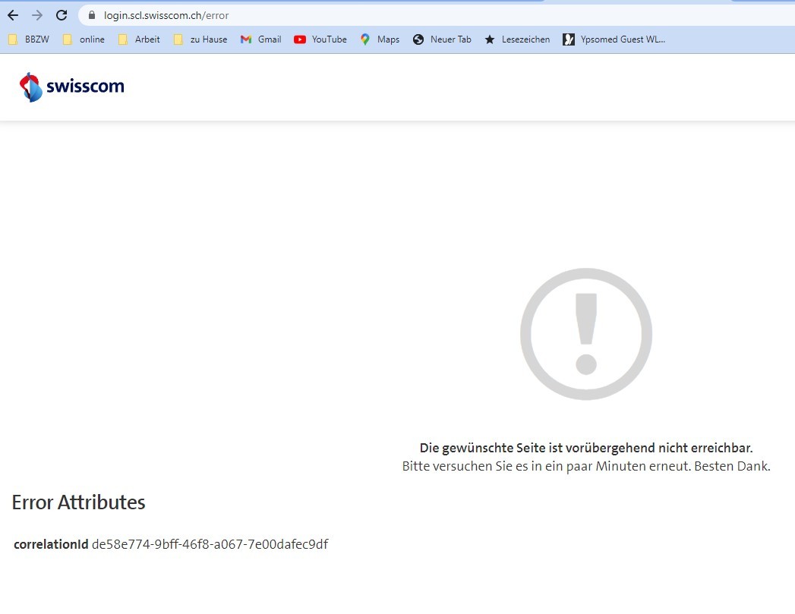The height and width of the screenshot is (614, 795).
Task: Expand the online bookmark folder
Action: (84, 39)
